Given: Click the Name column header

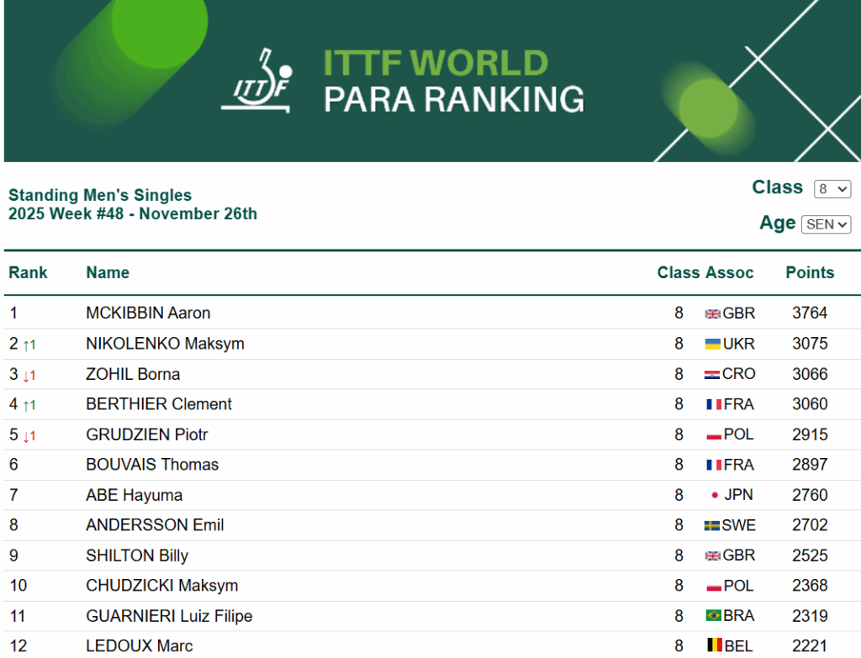Looking at the screenshot, I should pos(108,272).
